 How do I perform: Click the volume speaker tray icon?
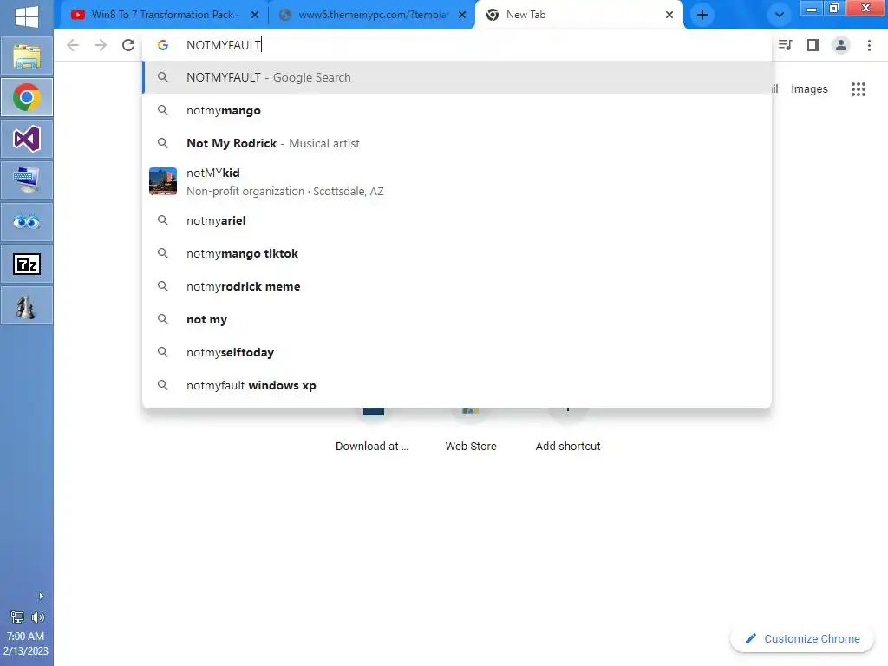click(x=38, y=617)
